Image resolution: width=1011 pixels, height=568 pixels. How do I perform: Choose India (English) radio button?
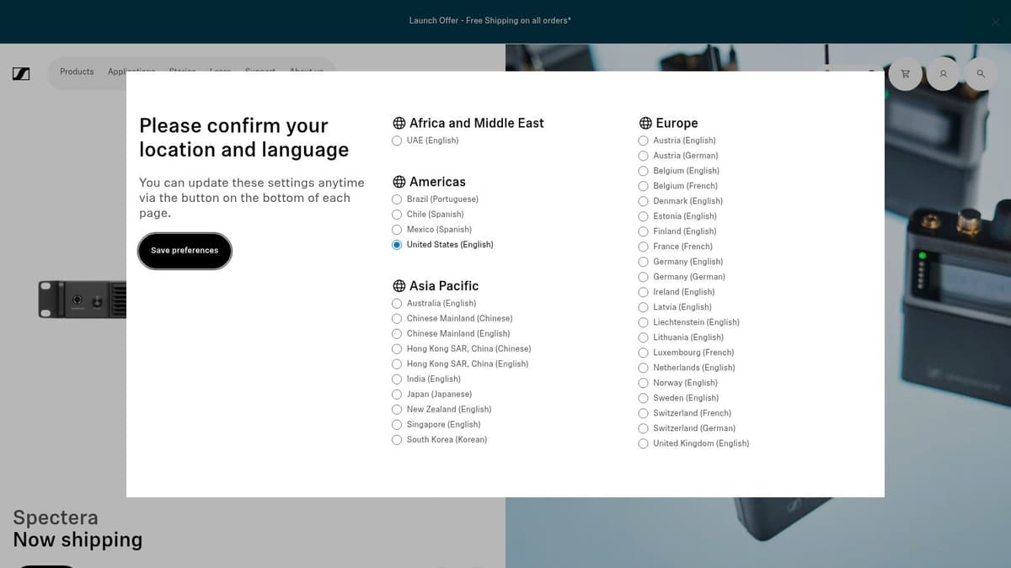397,379
